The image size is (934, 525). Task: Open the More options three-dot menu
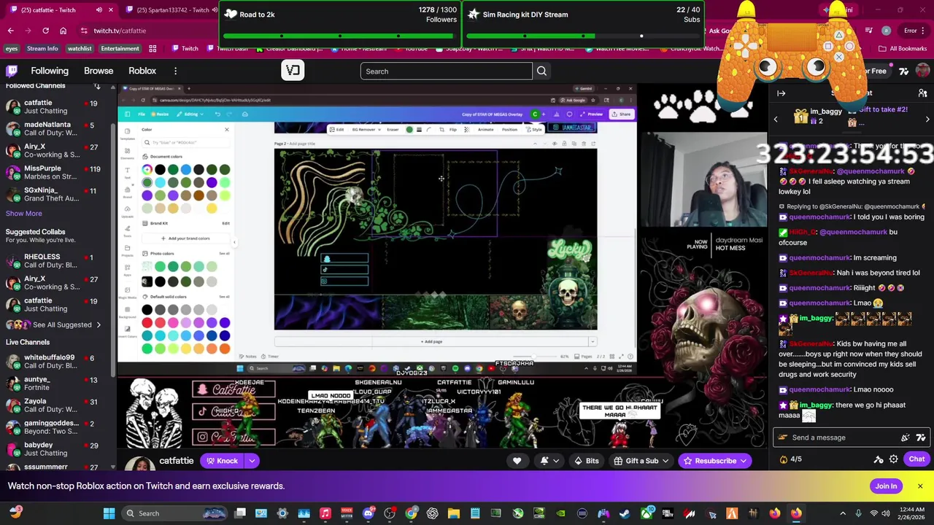pyautogui.click(x=175, y=71)
